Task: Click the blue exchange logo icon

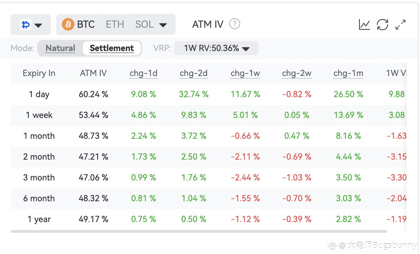Action: click(x=25, y=25)
